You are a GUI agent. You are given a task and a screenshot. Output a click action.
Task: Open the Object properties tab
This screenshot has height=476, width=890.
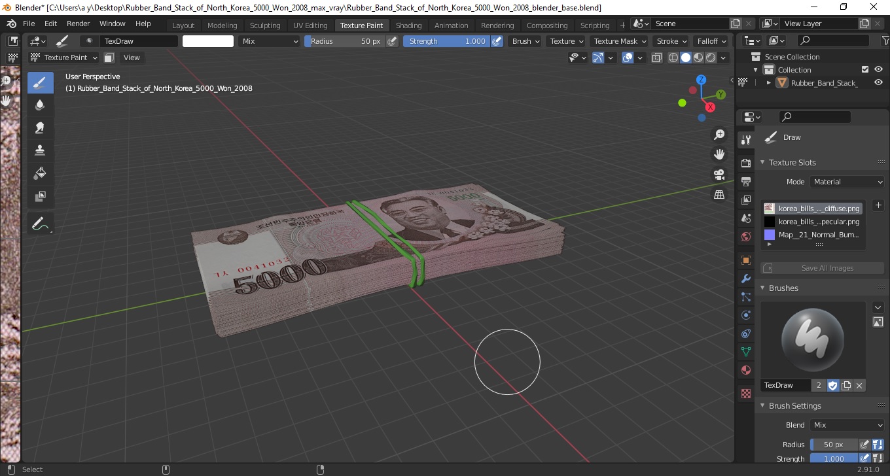click(x=745, y=260)
